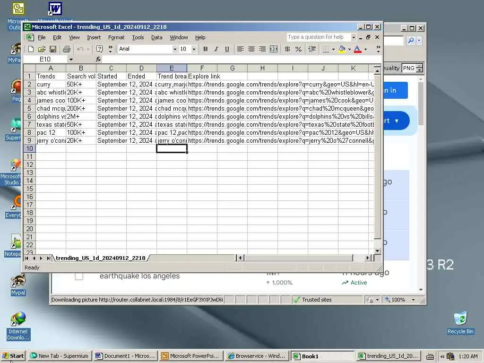Click Excel workbook icon in menu bar
Viewport: 484px width, 363px height.
point(29,37)
